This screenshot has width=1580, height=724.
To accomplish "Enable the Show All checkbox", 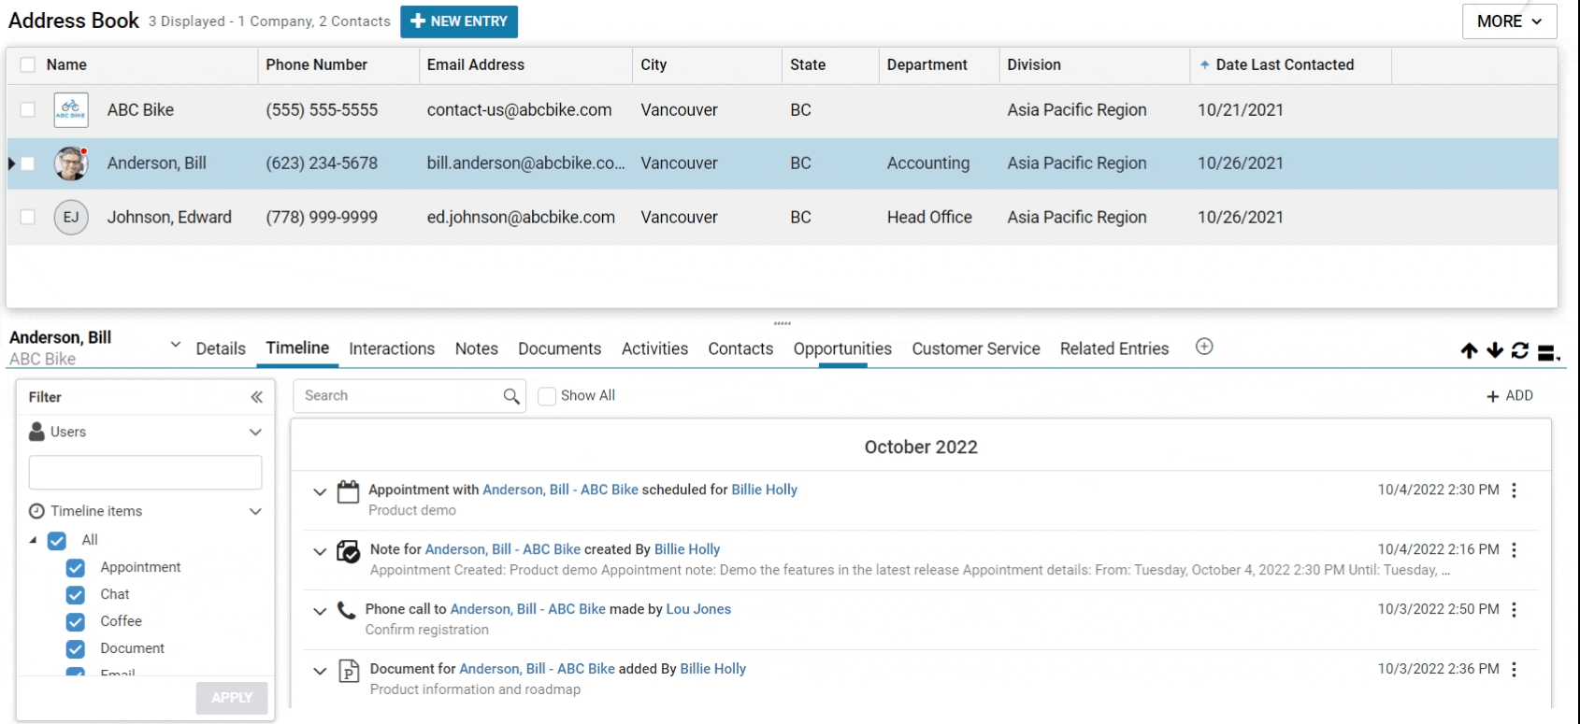I will pos(548,396).
